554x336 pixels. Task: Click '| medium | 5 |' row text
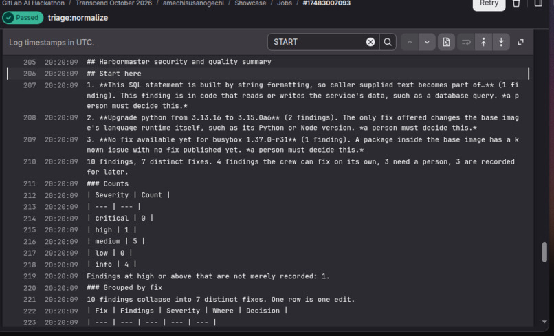point(115,241)
